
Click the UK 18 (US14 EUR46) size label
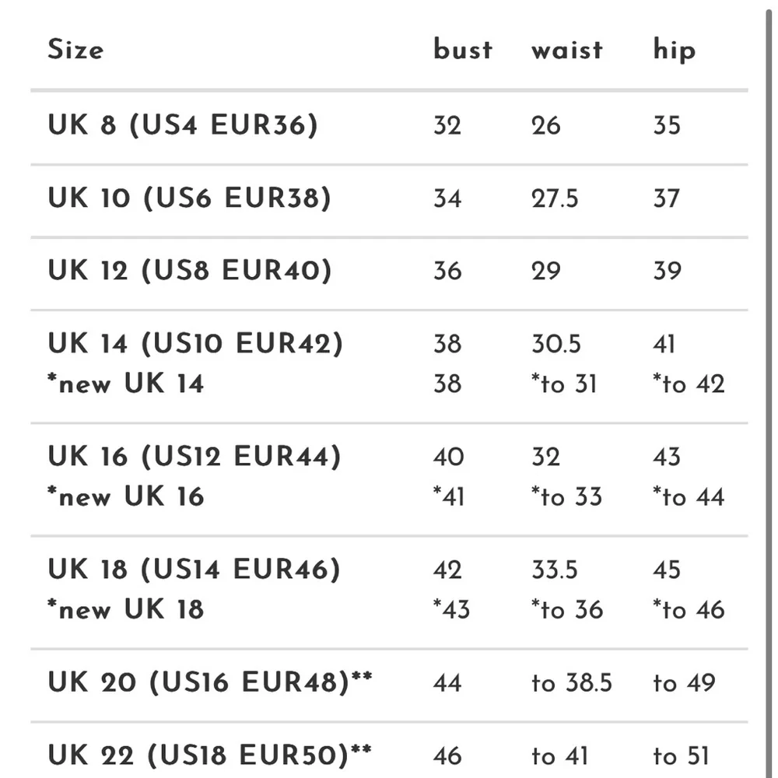pyautogui.click(x=194, y=569)
